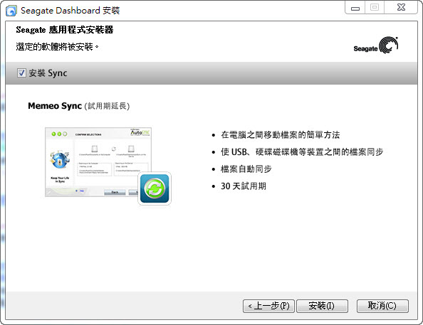Close the Seagate Dashboard installer window
The height and width of the screenshot is (325, 423).
pyautogui.click(x=401, y=8)
